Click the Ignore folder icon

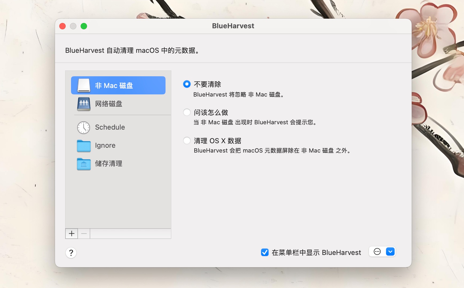pos(84,146)
